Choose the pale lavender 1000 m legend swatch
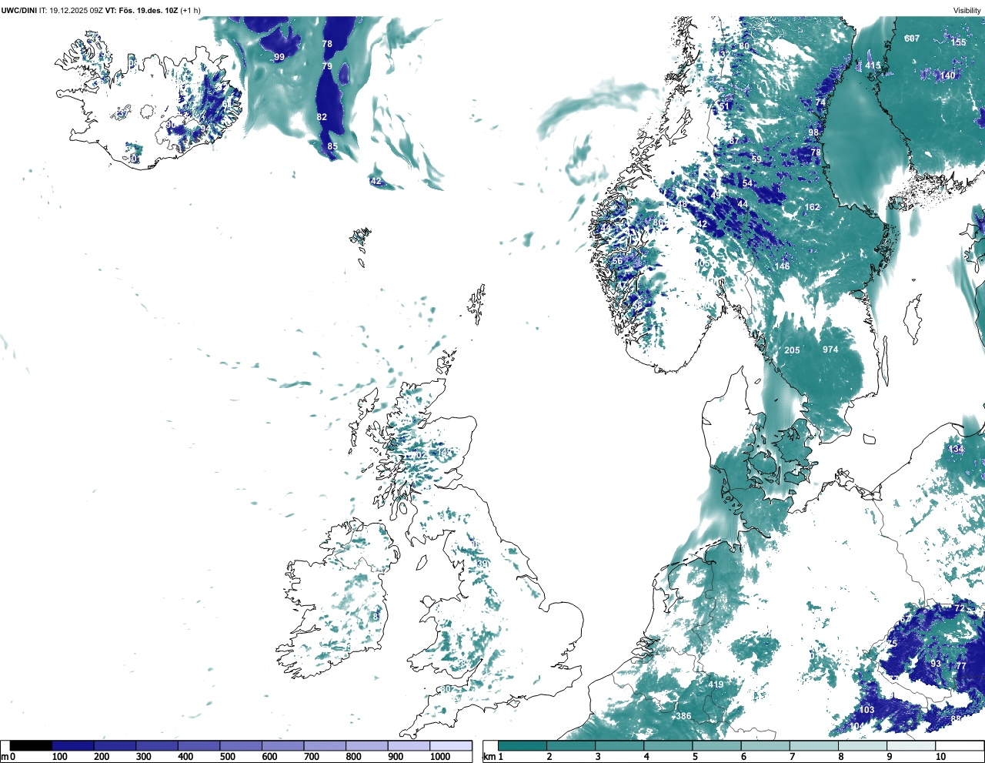Viewport: 985px width, 763px height. pyautogui.click(x=451, y=745)
